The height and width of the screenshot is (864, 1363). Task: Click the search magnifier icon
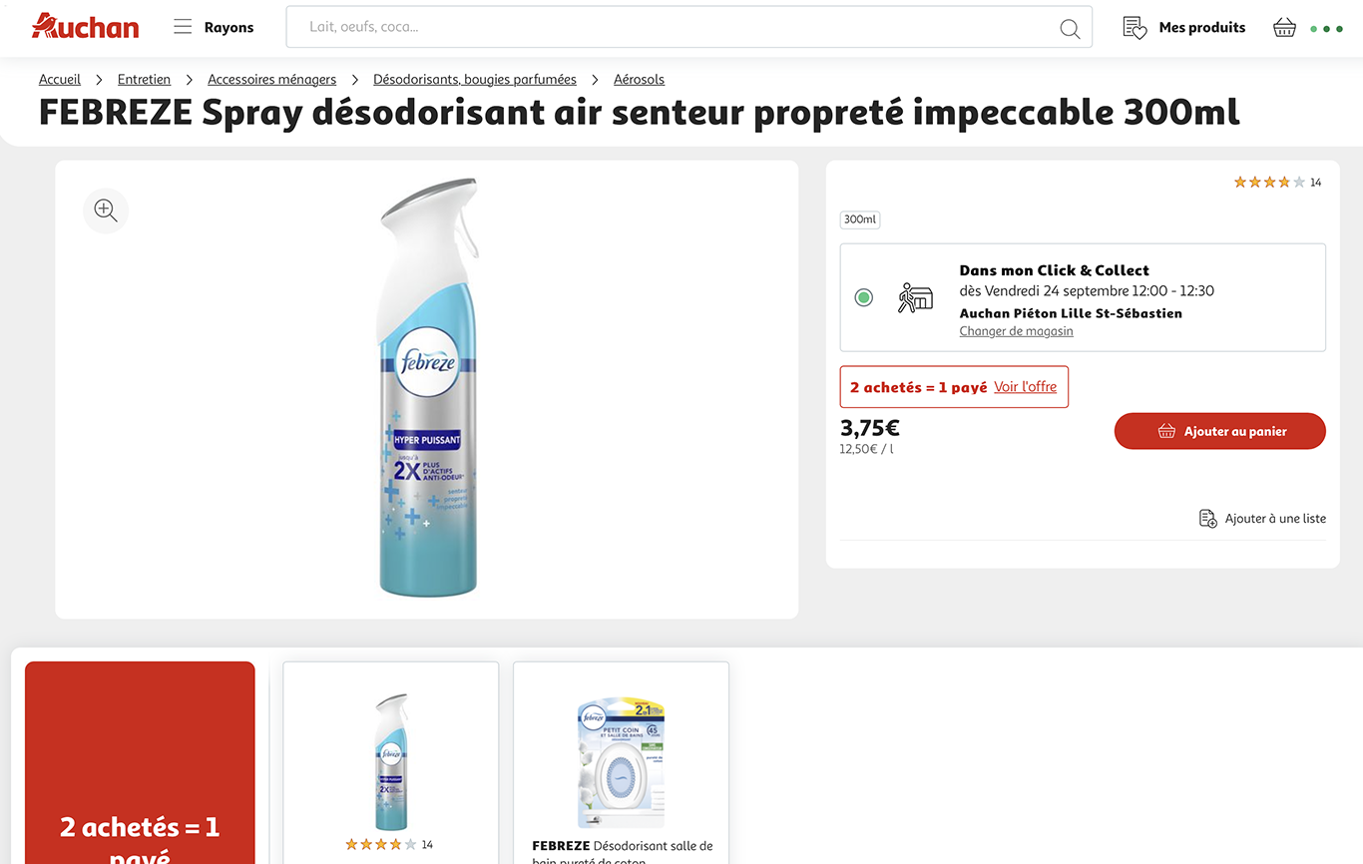tap(1070, 28)
